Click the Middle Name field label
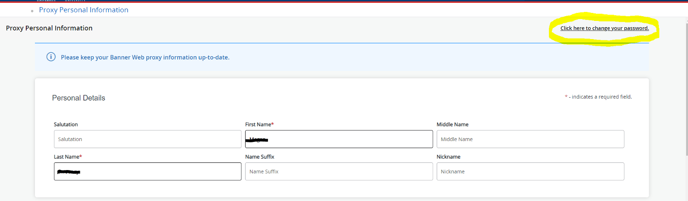The width and height of the screenshot is (688, 201). 452,124
